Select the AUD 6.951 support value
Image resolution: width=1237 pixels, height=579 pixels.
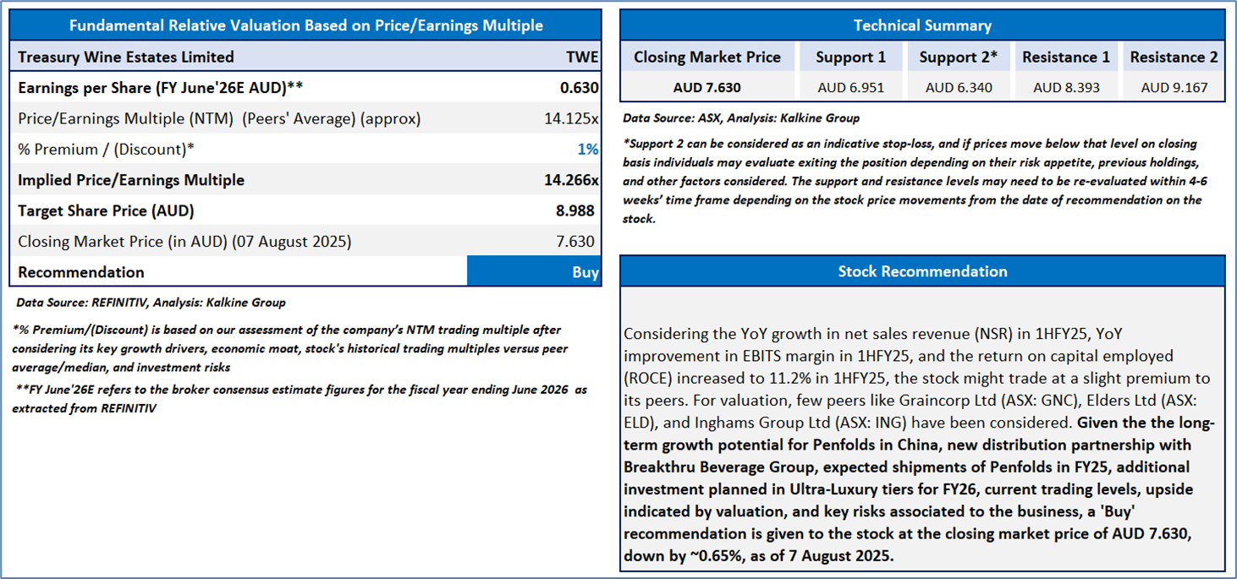850,87
